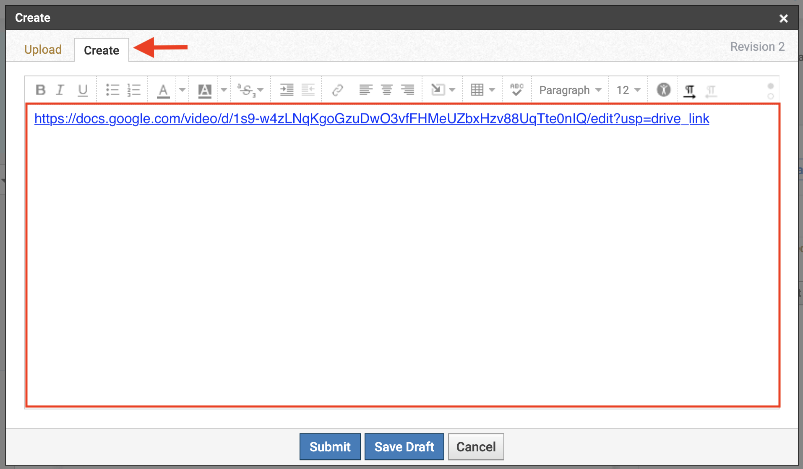This screenshot has height=469, width=803.
Task: Click the Submit button
Action: (x=330, y=447)
